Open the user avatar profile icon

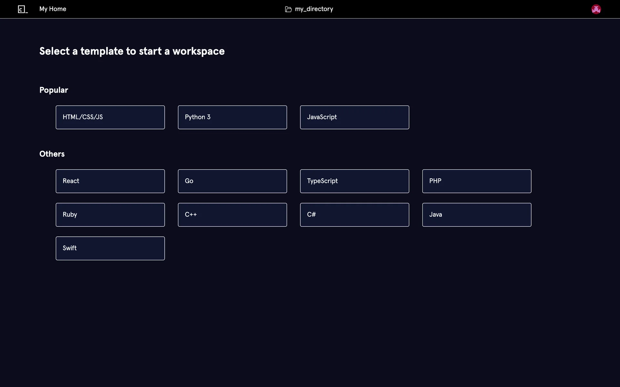(596, 9)
